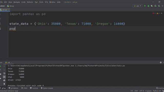The height and width of the screenshot is (92, 164).
Task: Open the Python 3.9 interpreter selector
Action: pyautogui.click(x=157, y=91)
